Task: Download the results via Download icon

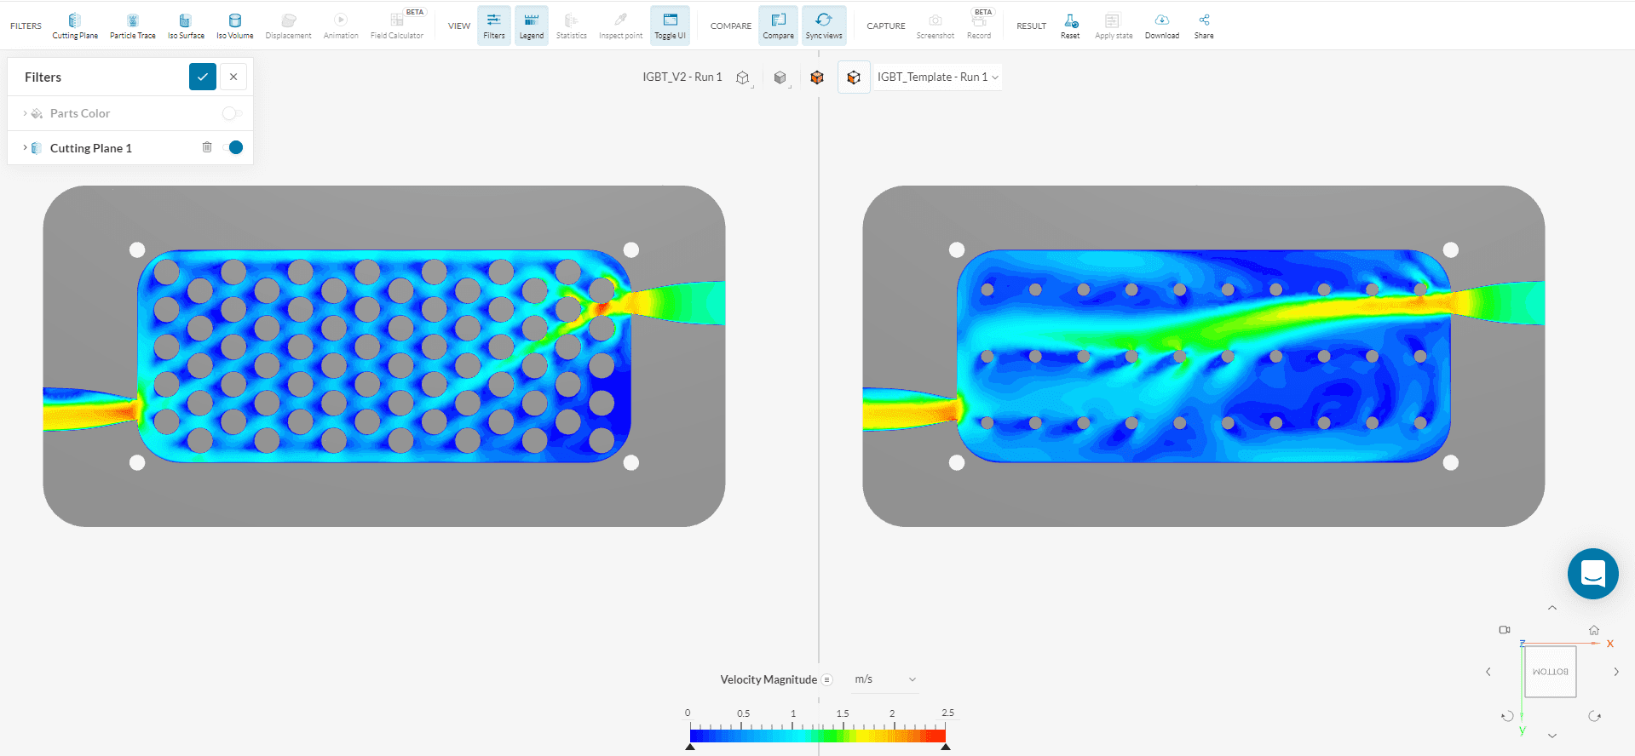Action: point(1161,26)
